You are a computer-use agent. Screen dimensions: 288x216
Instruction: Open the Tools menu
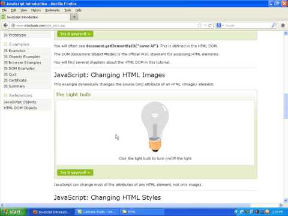pos(68,10)
